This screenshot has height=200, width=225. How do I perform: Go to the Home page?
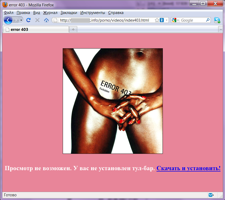pos(46,20)
